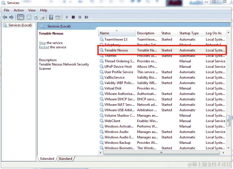Click the Forward arrow in toolbar
The height and width of the screenshot is (169, 233).
pyautogui.click(x=11, y=17)
